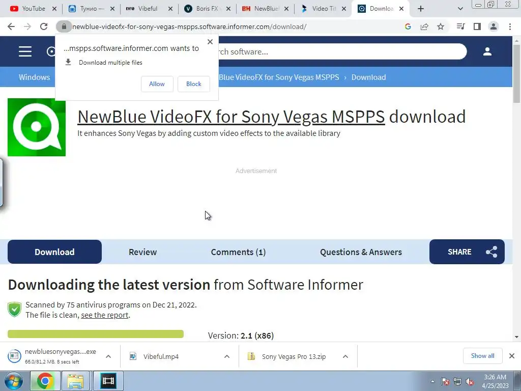Click the green NewBlue VideoFX app logo

(x=37, y=127)
